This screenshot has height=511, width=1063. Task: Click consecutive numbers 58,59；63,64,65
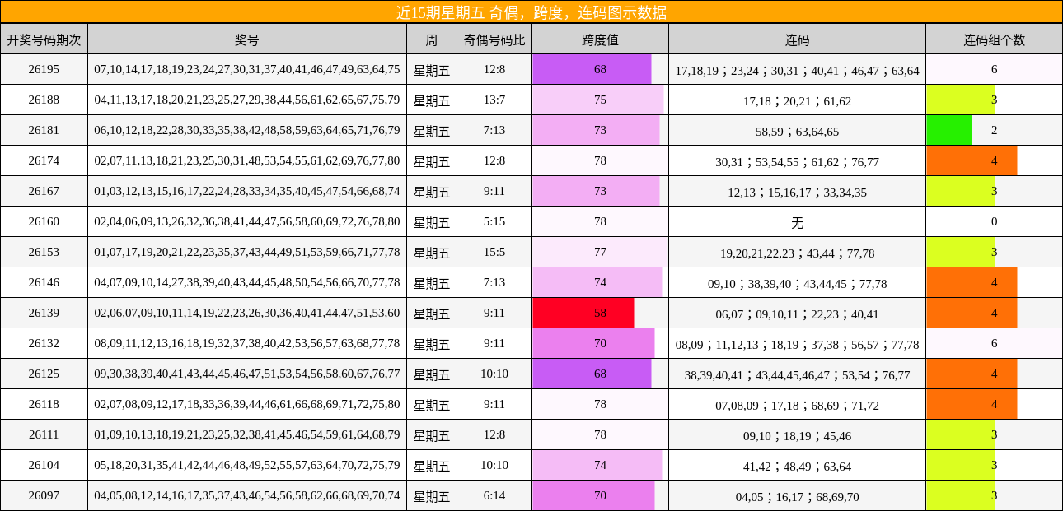point(797,131)
